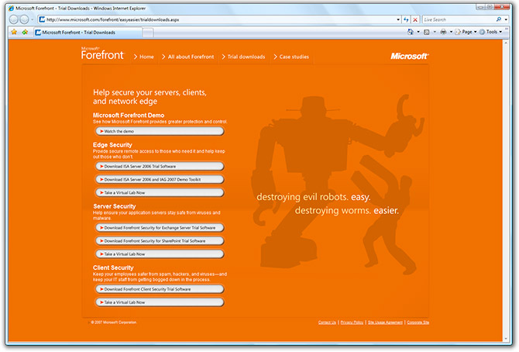
Task: Open the Corporate Site footer link
Action: pos(418,323)
